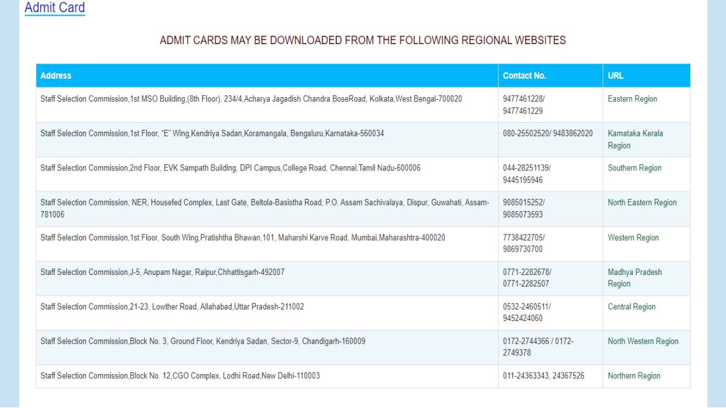The width and height of the screenshot is (726, 408).
Task: Open the North Eastern Region link
Action: (642, 202)
